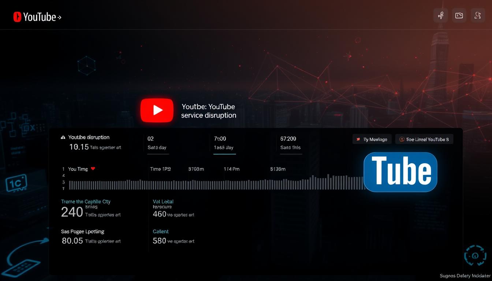Image resolution: width=492 pixels, height=281 pixels.
Task: Click the 'Callent' link
Action: coord(161,232)
